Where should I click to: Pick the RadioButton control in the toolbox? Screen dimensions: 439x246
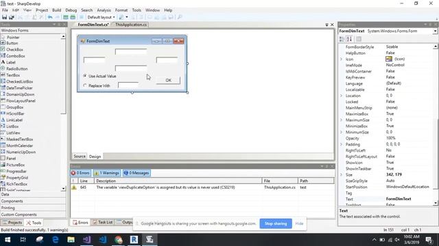16,69
